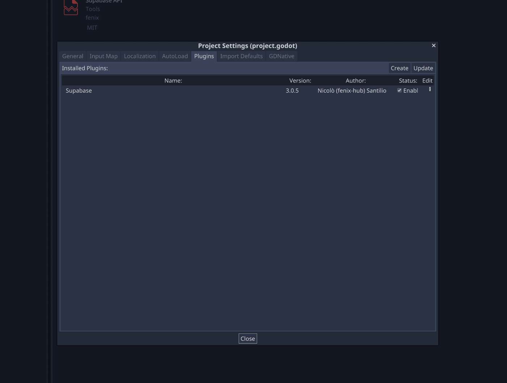Screen dimensions: 507x383
Task: Click the Installed Plugins: label
Action: (85, 68)
